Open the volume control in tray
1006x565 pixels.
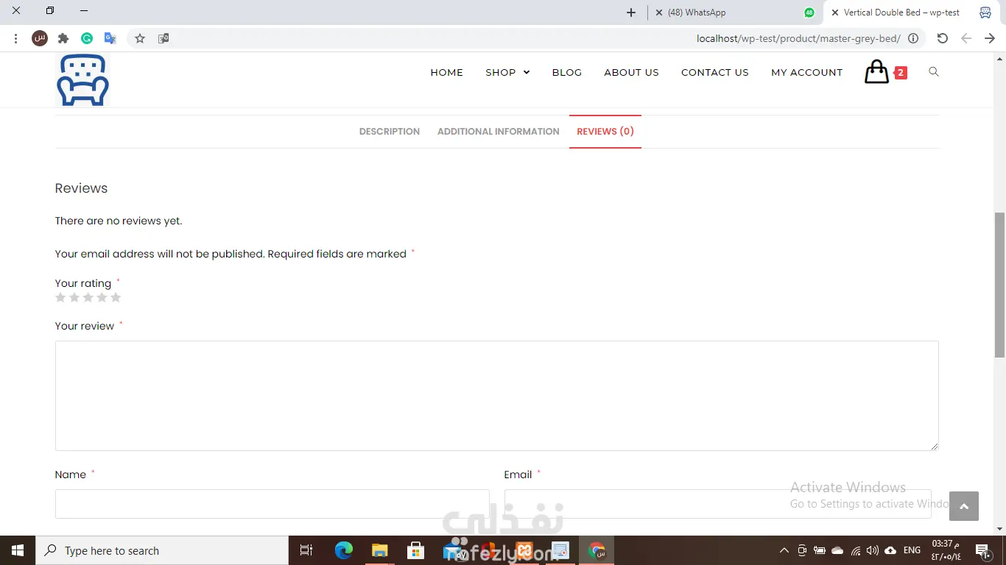[x=873, y=550]
